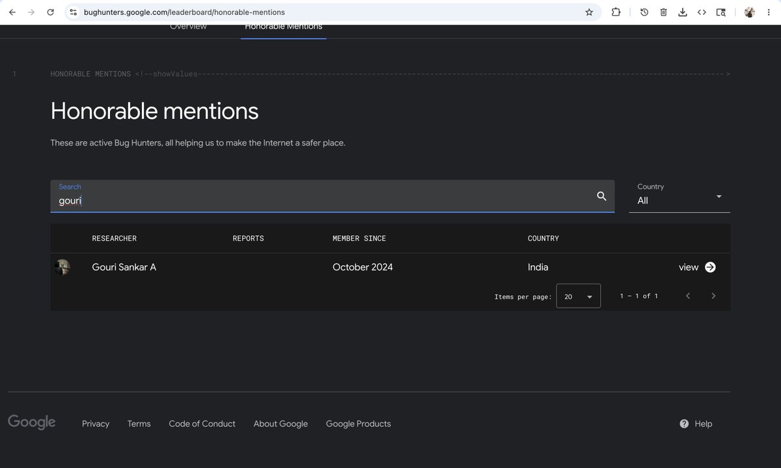Screen dimensions: 781x468
Task: Click the code brackets extension icon
Action: [702, 12]
